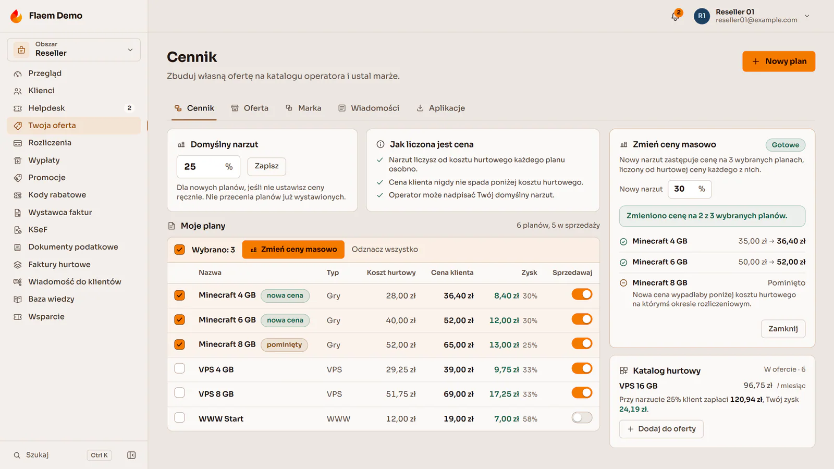Expand the Obszar Reseller selector
Image resolution: width=834 pixels, height=469 pixels.
pyautogui.click(x=73, y=50)
